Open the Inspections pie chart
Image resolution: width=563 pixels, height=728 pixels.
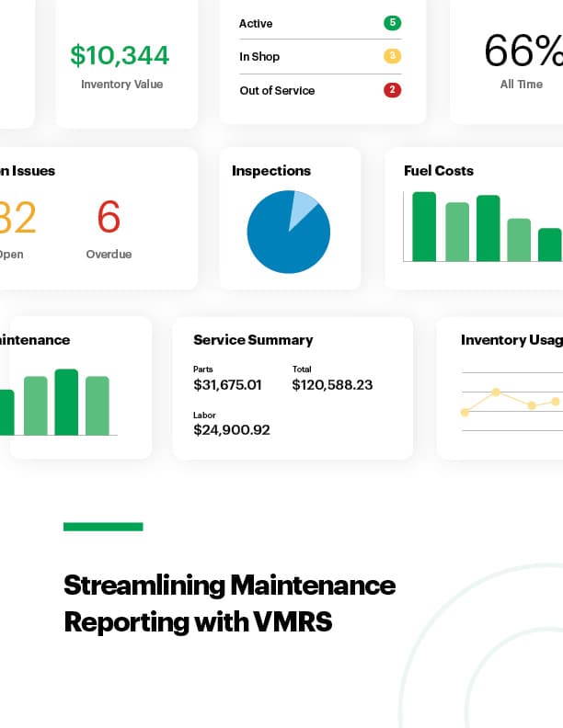[x=289, y=232]
